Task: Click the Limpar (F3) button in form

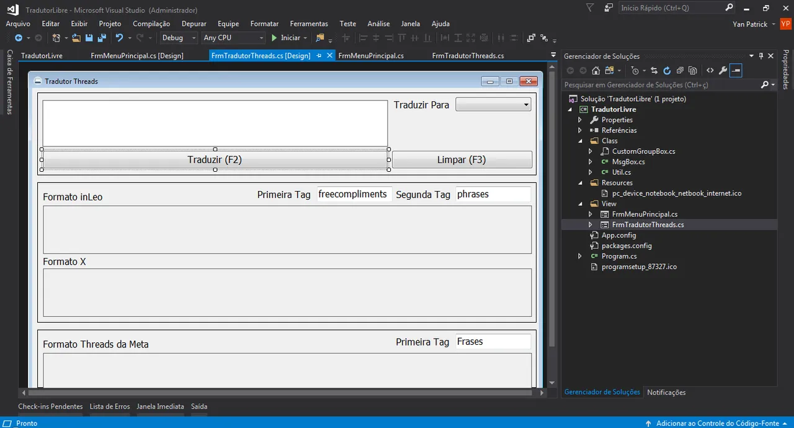Action: 462,159
